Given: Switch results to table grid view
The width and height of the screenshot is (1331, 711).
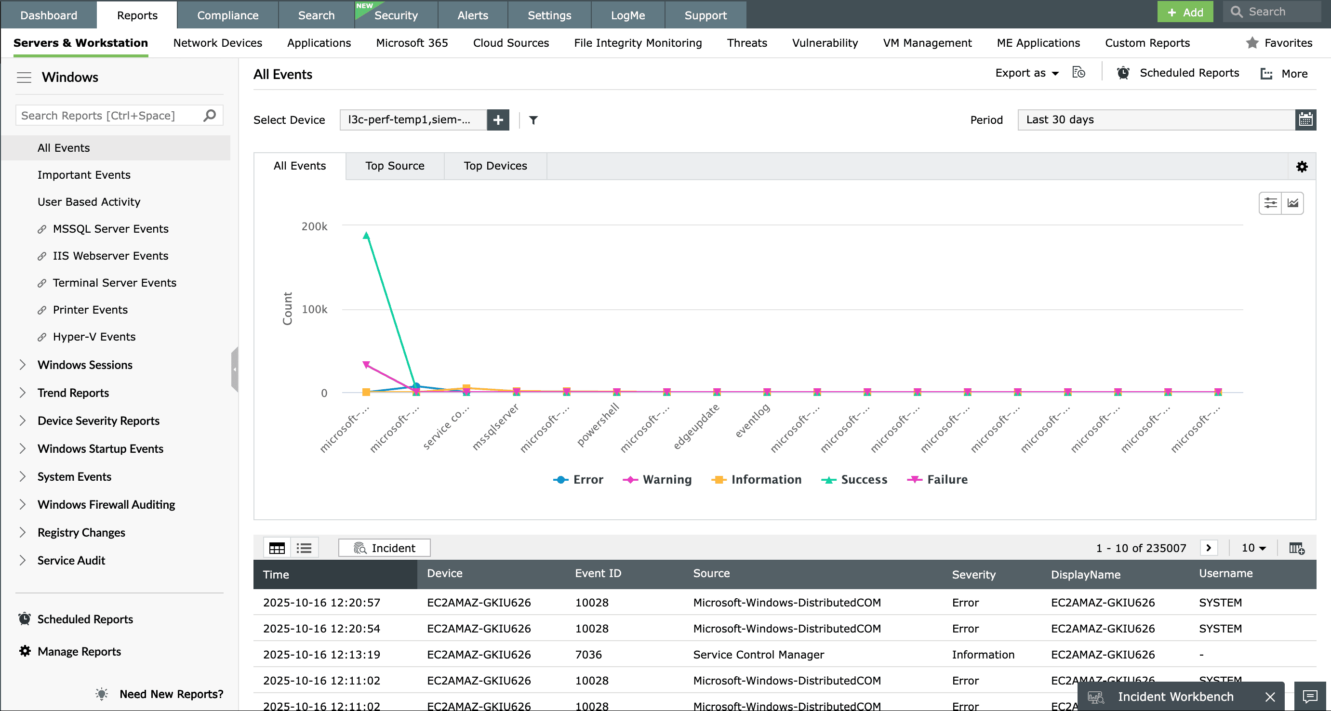Looking at the screenshot, I should (277, 547).
